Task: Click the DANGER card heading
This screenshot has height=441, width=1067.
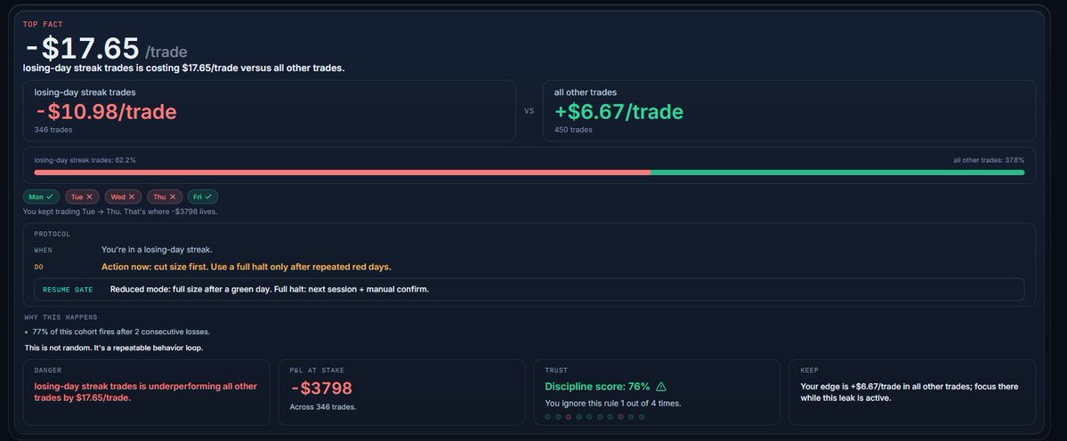Action: 48,371
